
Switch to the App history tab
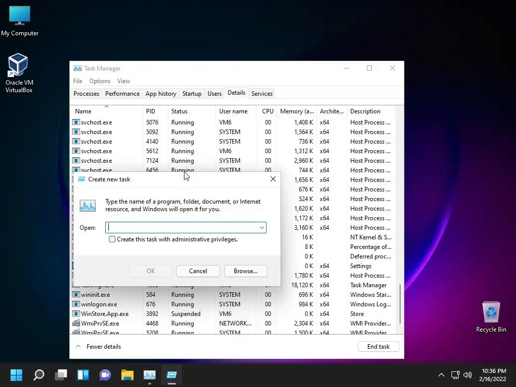point(161,93)
